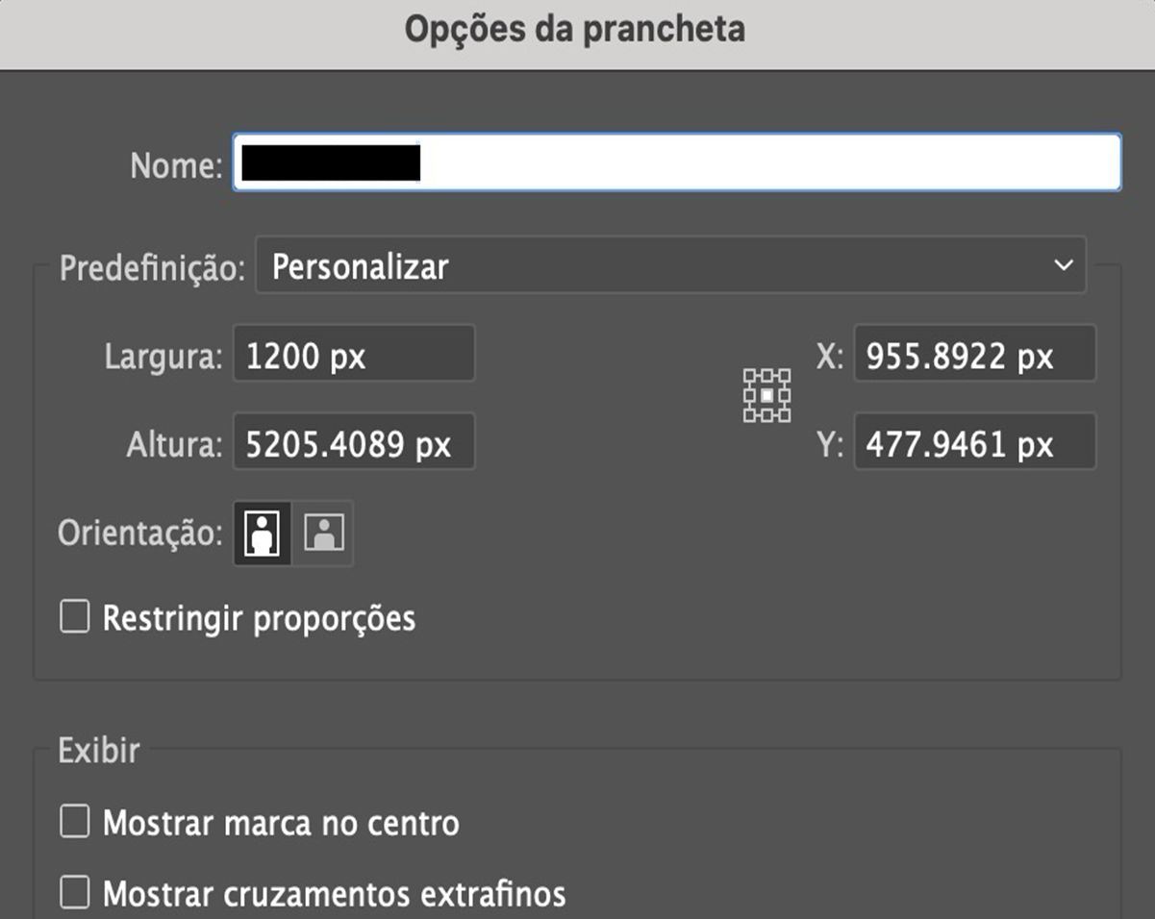Image resolution: width=1155 pixels, height=919 pixels.
Task: Click the Nome text field
Action: [x=673, y=162]
